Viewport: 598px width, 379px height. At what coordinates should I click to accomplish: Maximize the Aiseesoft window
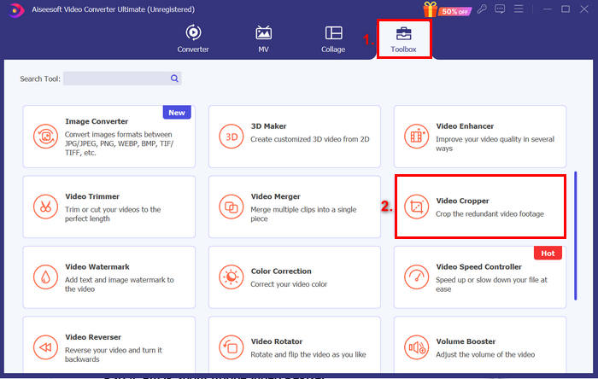point(566,9)
